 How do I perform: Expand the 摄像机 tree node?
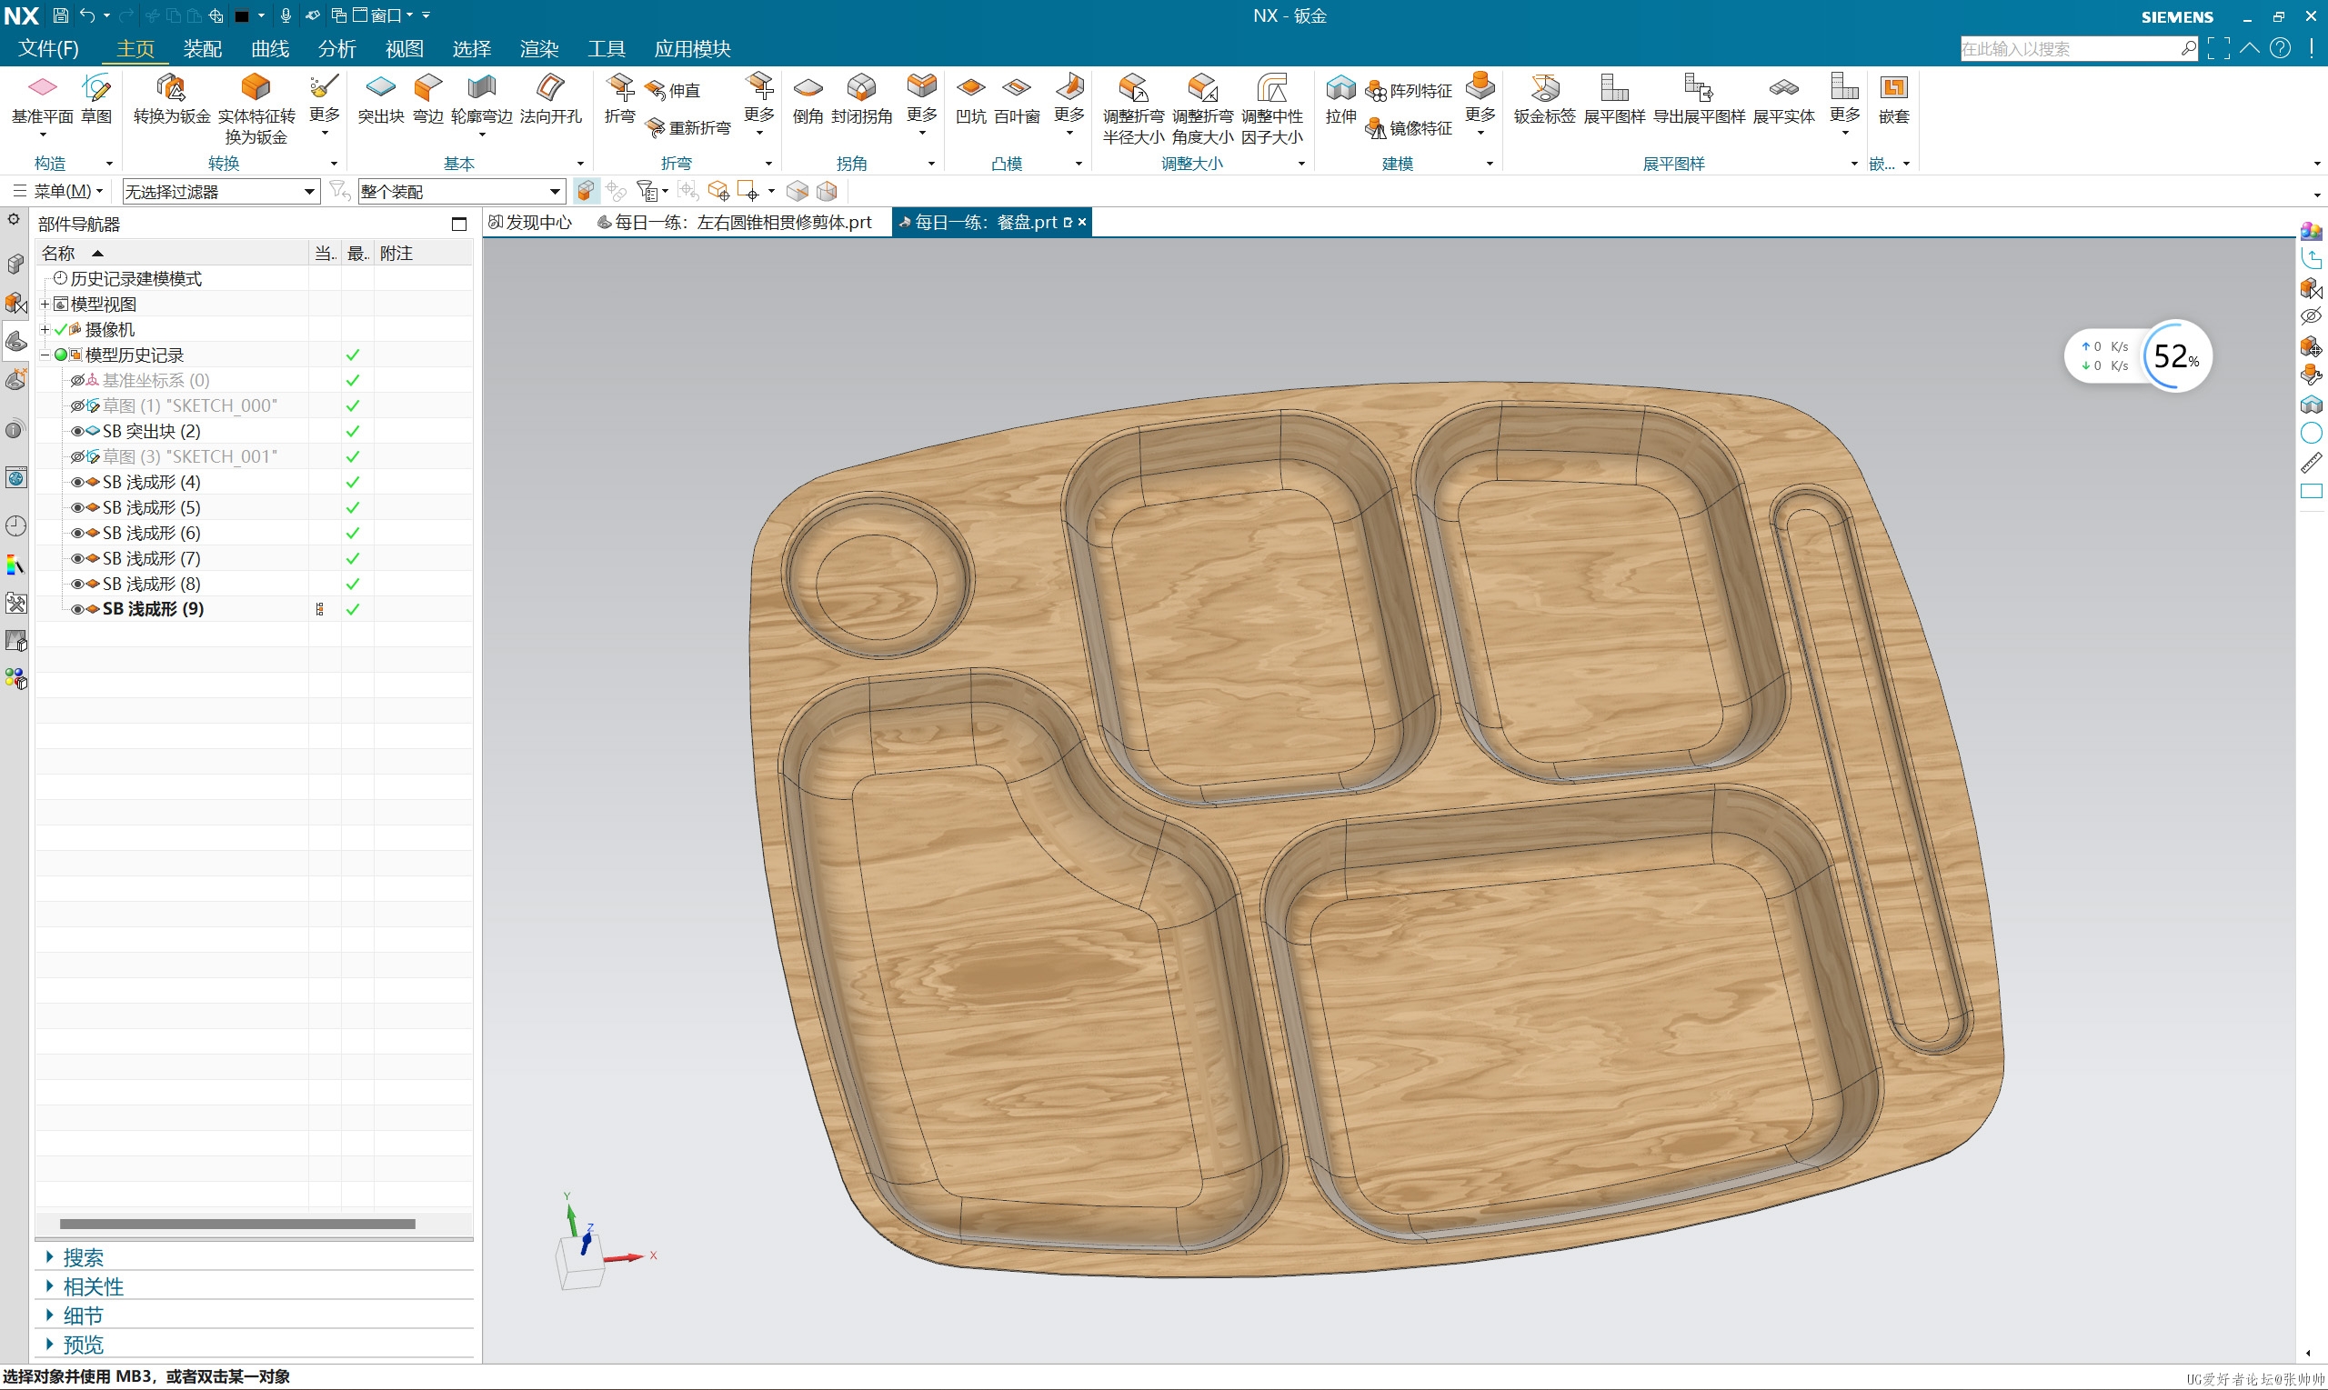pos(44,330)
